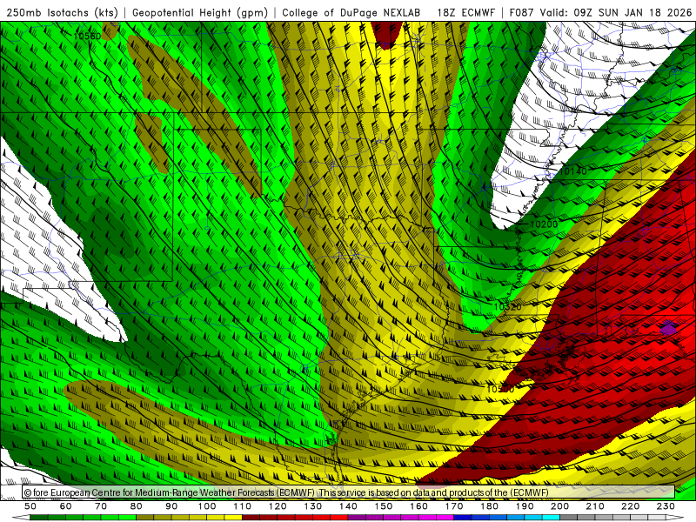Click the 140 value on the color scale

(349, 506)
